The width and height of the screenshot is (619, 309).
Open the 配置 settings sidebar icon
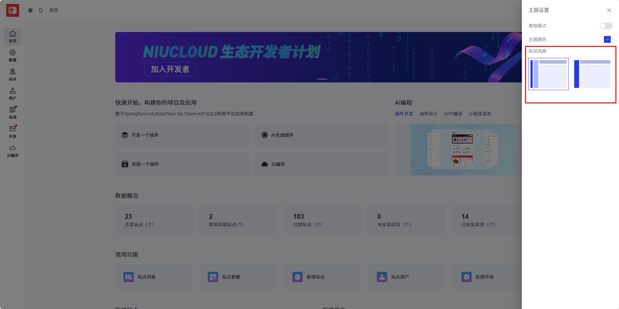(x=13, y=56)
